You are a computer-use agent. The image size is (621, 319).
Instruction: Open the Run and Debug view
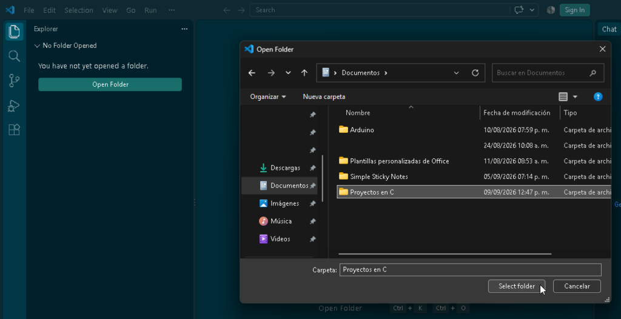click(15, 106)
